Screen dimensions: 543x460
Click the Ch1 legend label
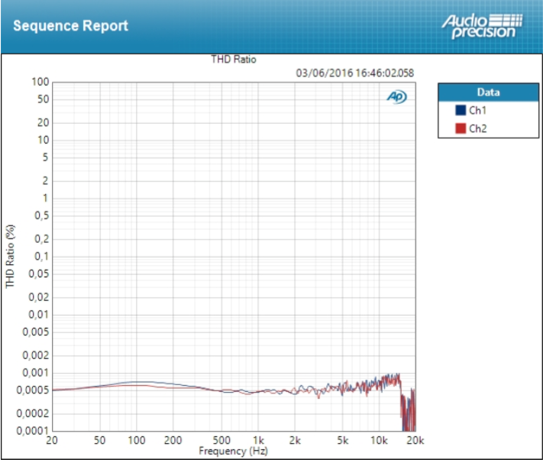click(477, 110)
